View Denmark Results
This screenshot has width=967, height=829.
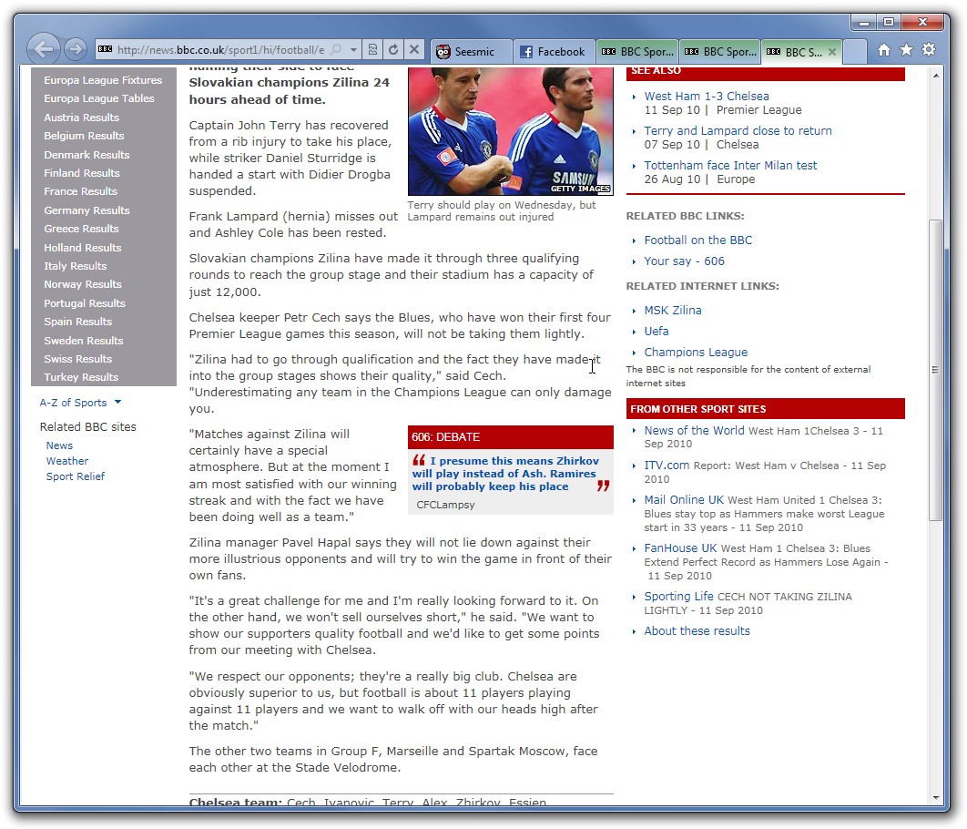tap(87, 155)
